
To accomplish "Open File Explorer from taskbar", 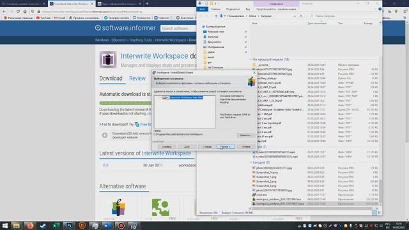I will [x=16, y=226].
